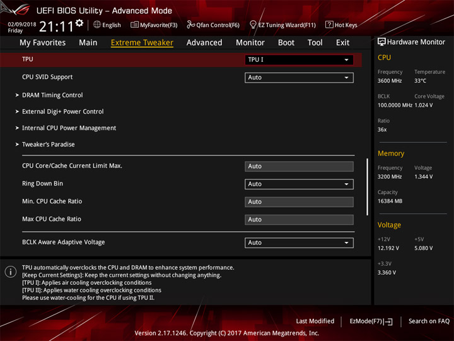Click the Hardware Monitor screen icon
This screenshot has height=341, width=454.
(x=381, y=42)
